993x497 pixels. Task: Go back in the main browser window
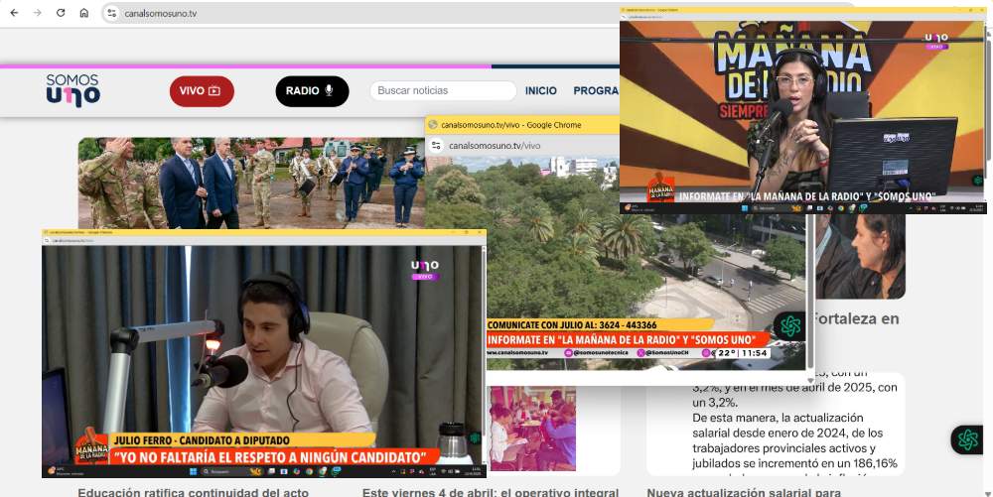[14, 13]
